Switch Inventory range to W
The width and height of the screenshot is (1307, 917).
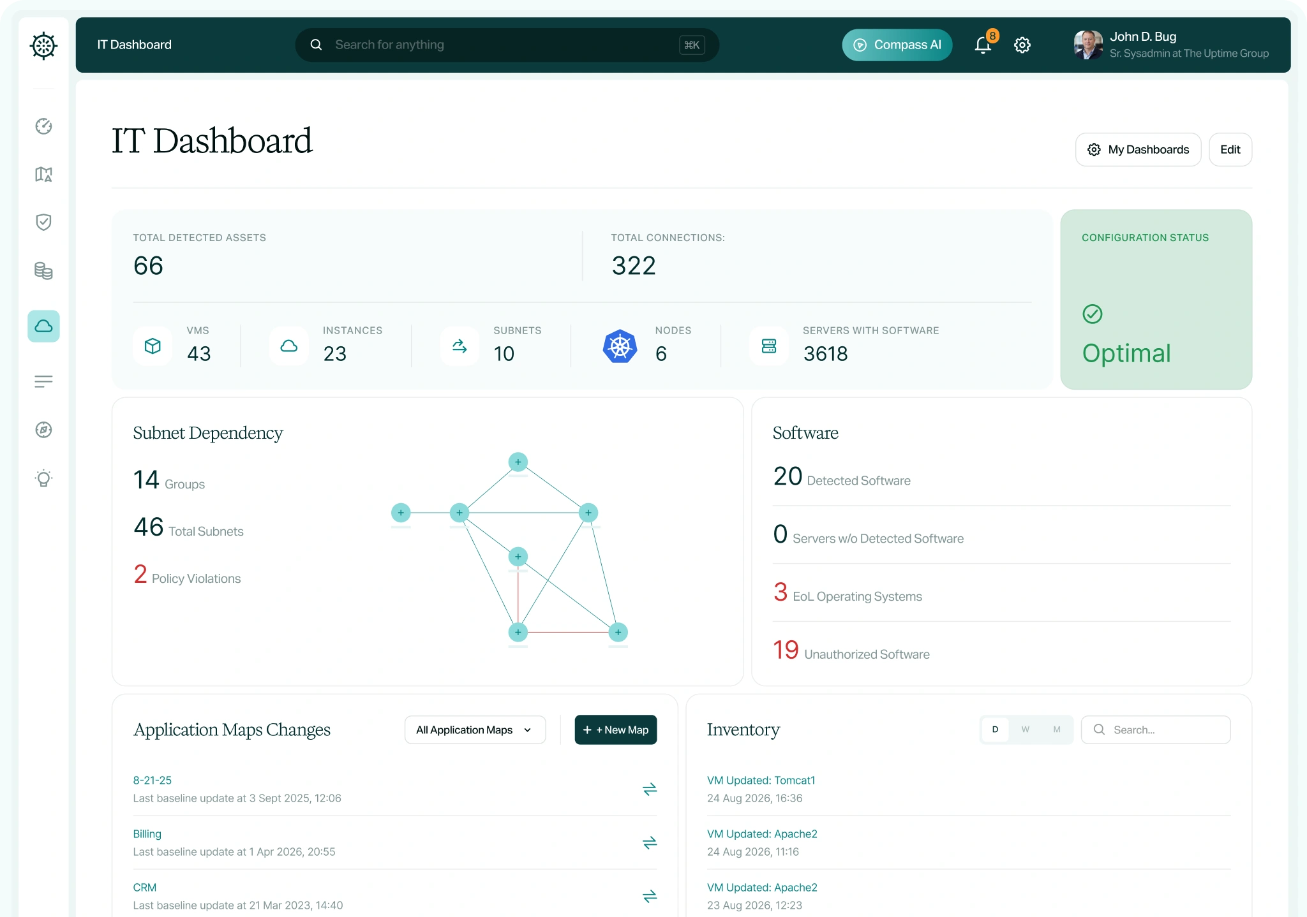(x=1026, y=730)
